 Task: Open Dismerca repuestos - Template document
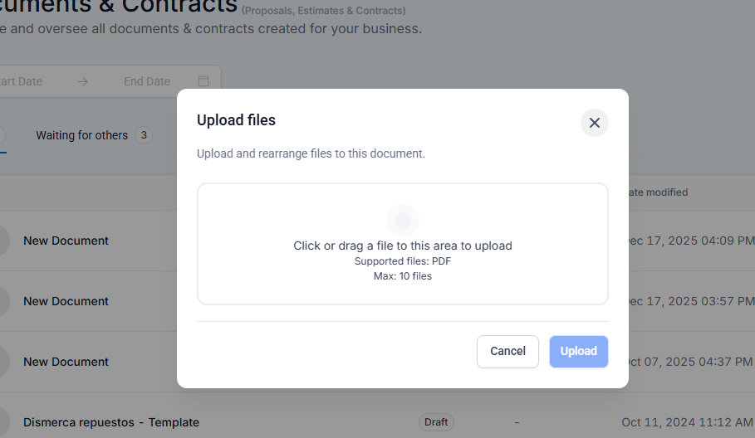[111, 422]
